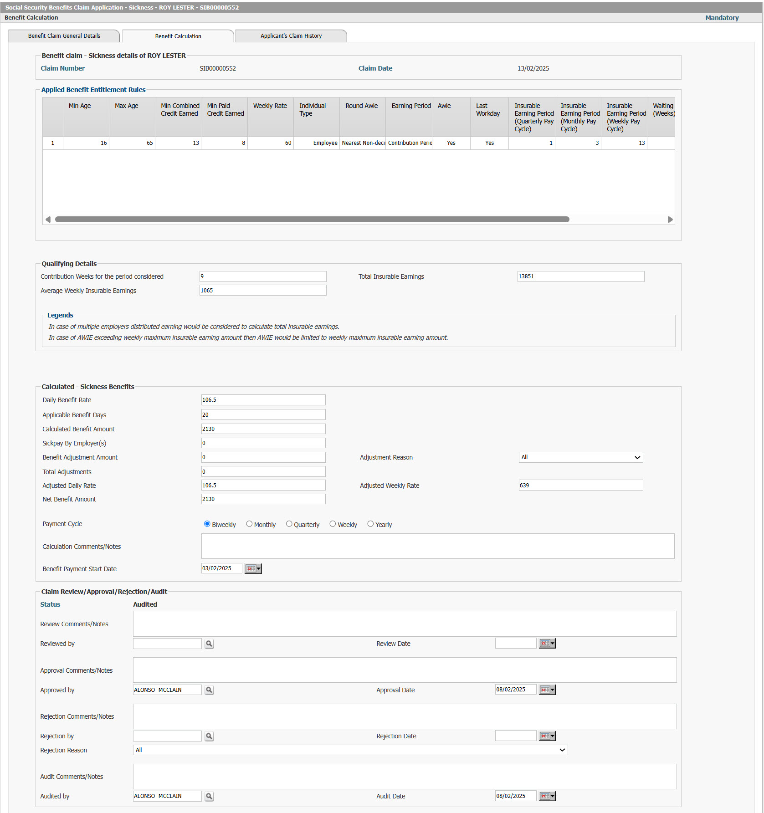Screen dimensions: 764x813
Task: Switch to Benefit Calculation tab
Action: (178, 36)
